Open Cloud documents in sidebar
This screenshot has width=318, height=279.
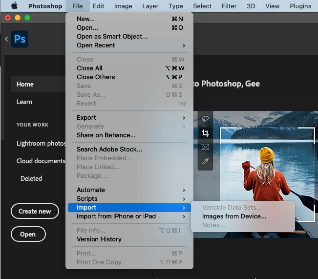tap(41, 161)
